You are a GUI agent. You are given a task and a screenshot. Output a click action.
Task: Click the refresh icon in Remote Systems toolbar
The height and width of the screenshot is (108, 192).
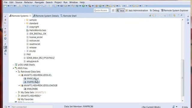pos(153,15)
